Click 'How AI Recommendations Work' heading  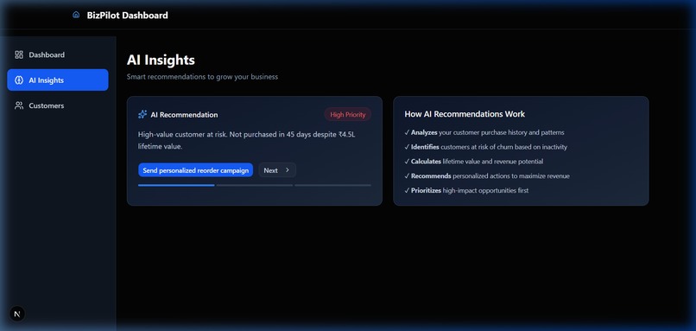[x=465, y=114]
